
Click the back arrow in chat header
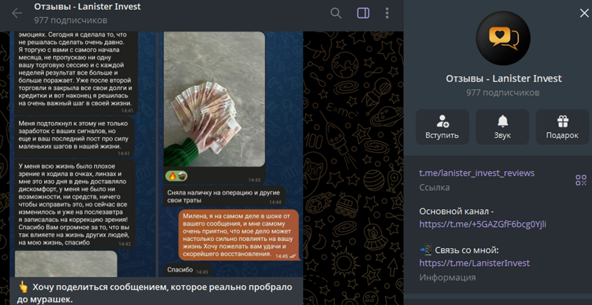coord(17,13)
